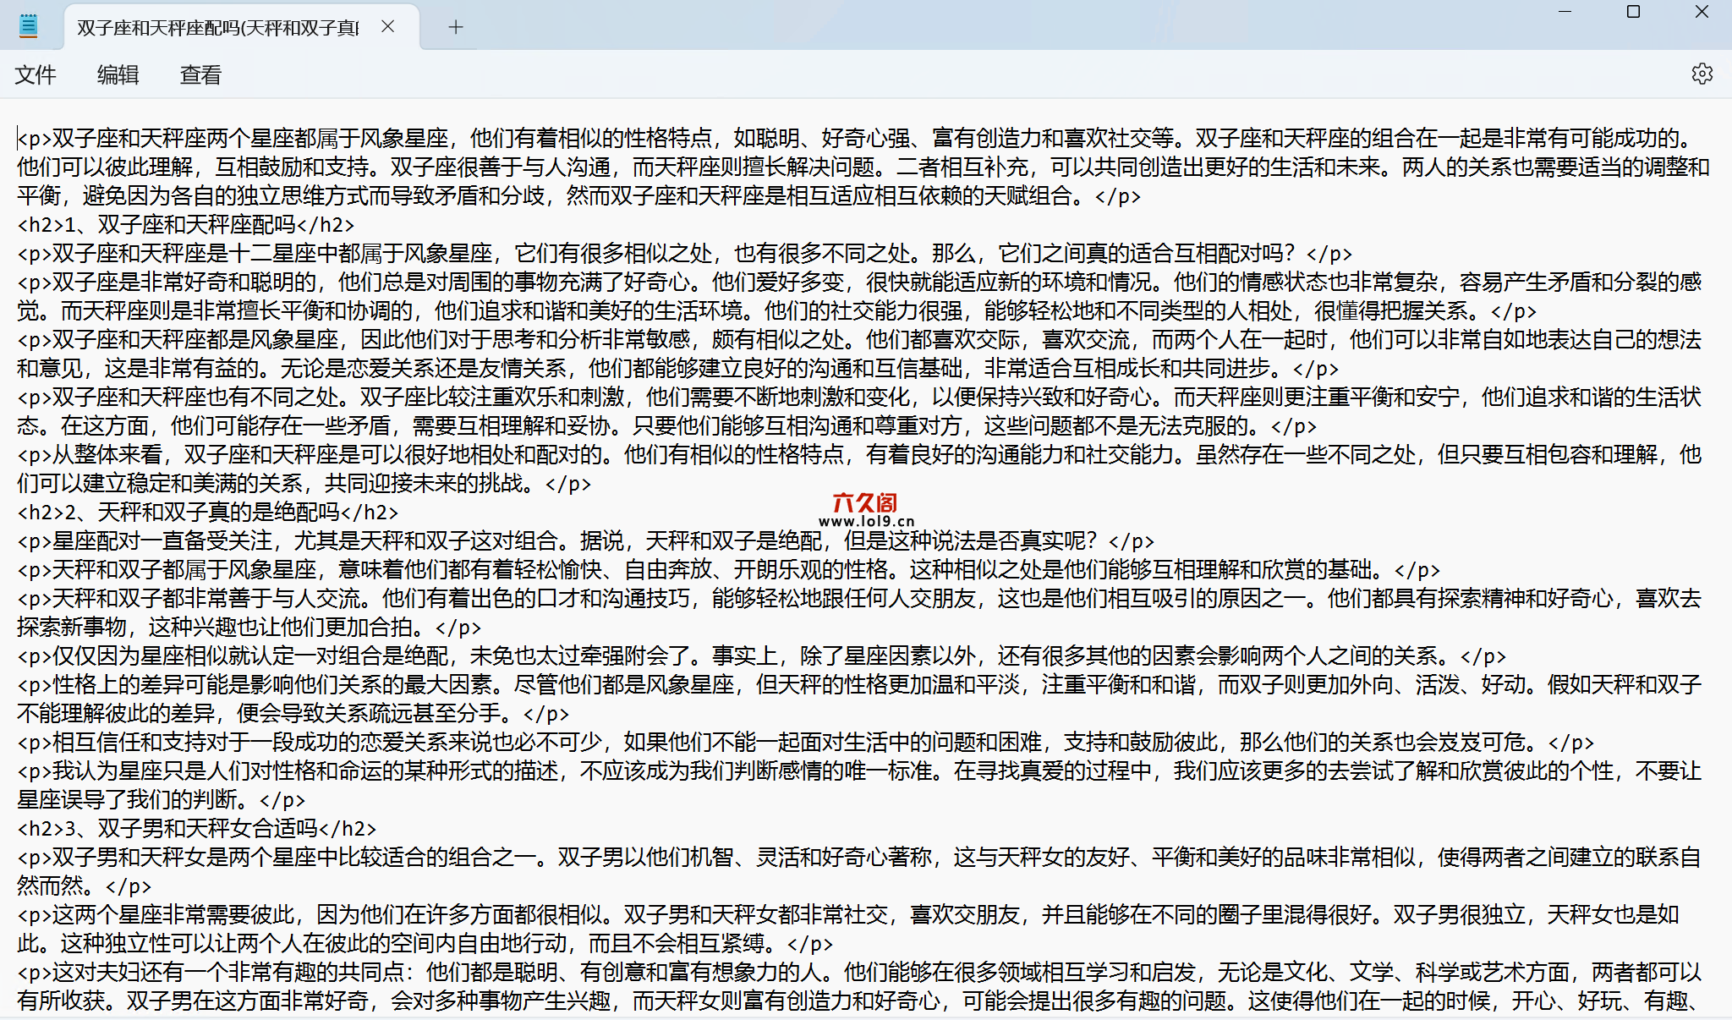Click the heading line <h2>3、双子男和天秤女合适吗</h2>
Viewport: 1732px width, 1020px height.
197,829
